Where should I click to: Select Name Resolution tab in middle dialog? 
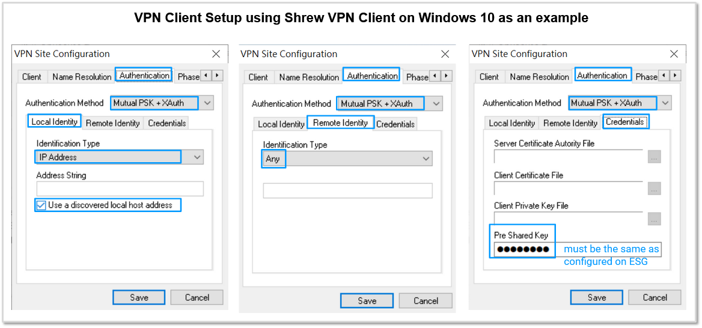309,77
